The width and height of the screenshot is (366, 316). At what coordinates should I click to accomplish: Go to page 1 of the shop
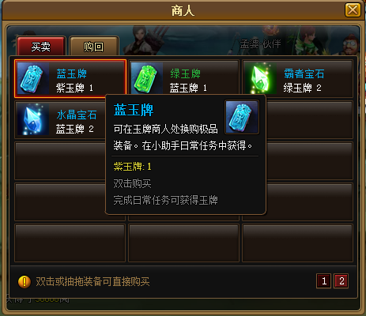point(324,281)
